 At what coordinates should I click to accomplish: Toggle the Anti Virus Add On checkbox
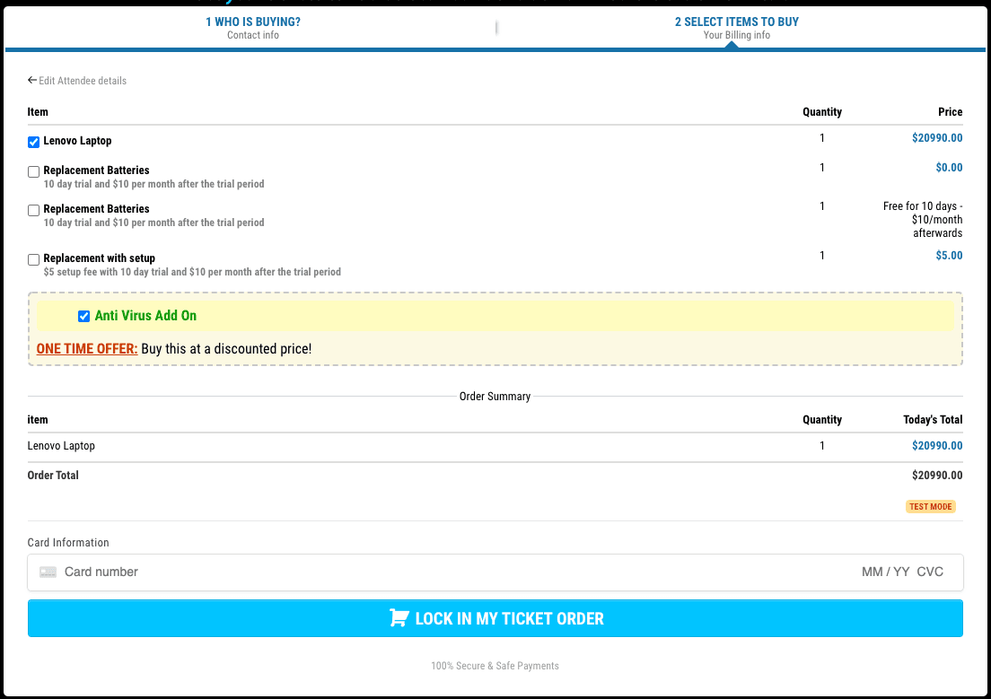(x=83, y=316)
